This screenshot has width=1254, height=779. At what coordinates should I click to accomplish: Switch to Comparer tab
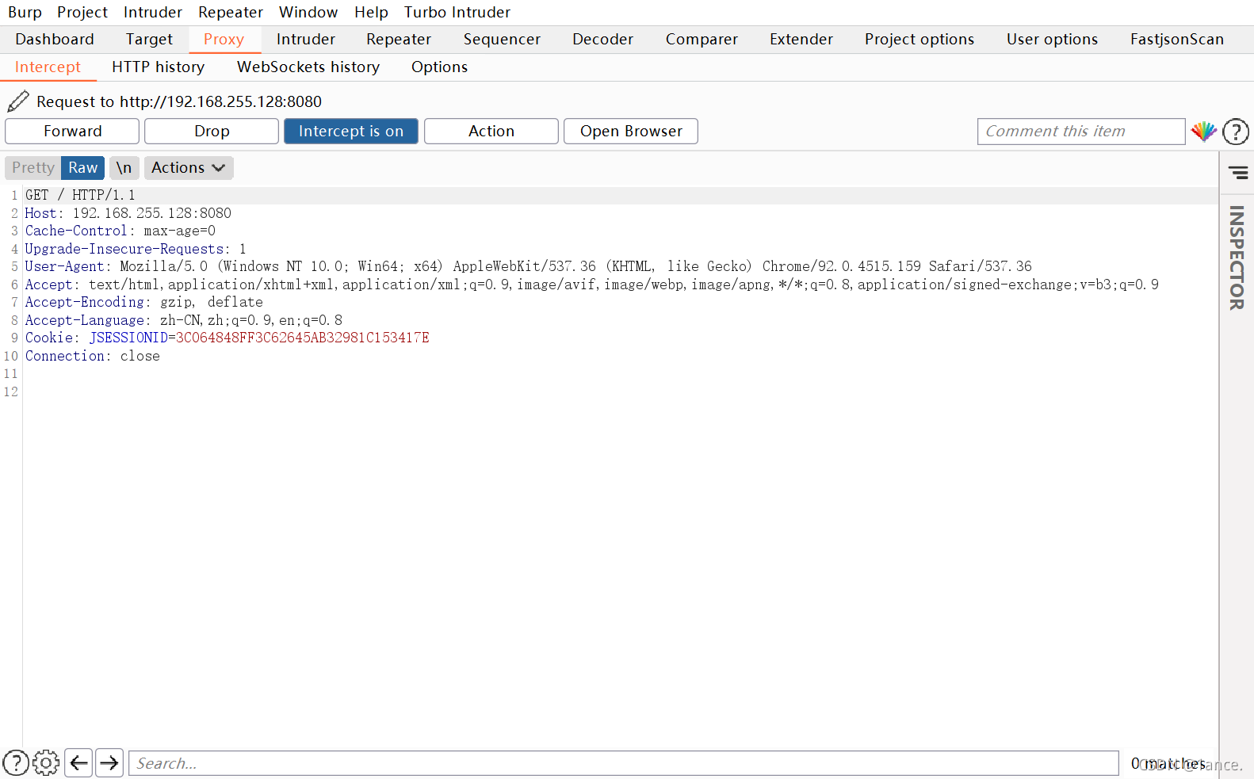pos(702,40)
